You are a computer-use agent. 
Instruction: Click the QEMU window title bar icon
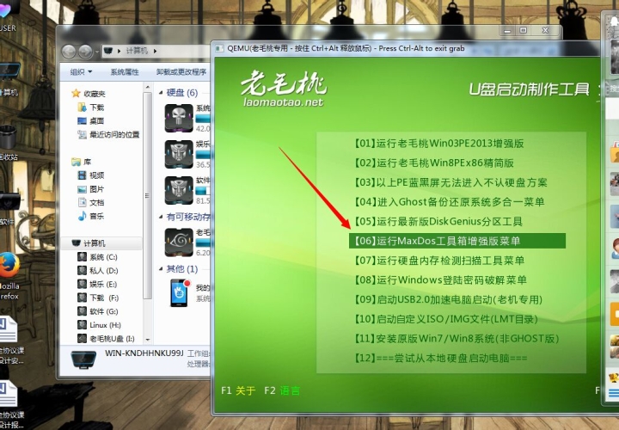coord(220,48)
